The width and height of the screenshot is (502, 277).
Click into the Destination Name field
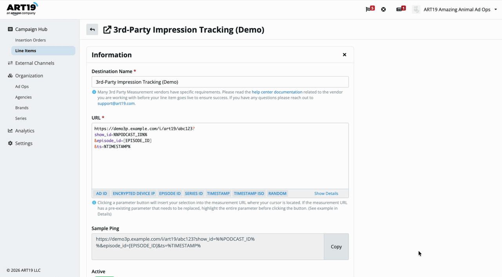click(220, 82)
